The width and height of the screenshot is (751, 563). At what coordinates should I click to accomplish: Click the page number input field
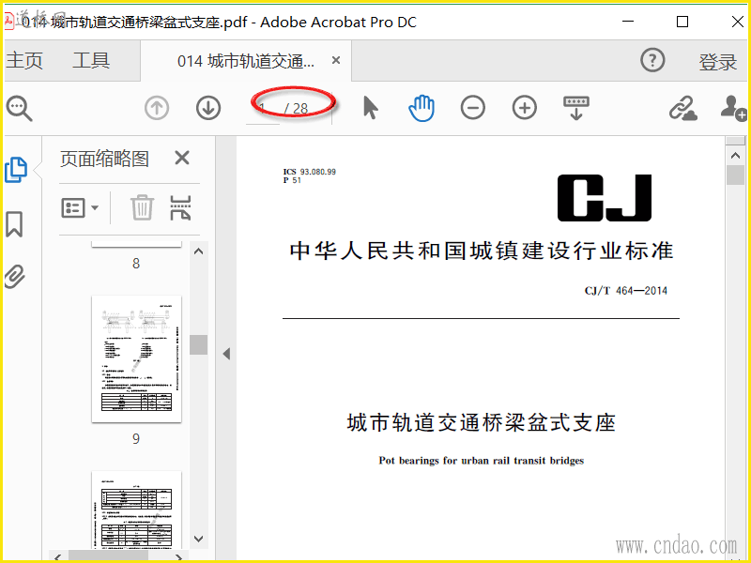(x=263, y=109)
